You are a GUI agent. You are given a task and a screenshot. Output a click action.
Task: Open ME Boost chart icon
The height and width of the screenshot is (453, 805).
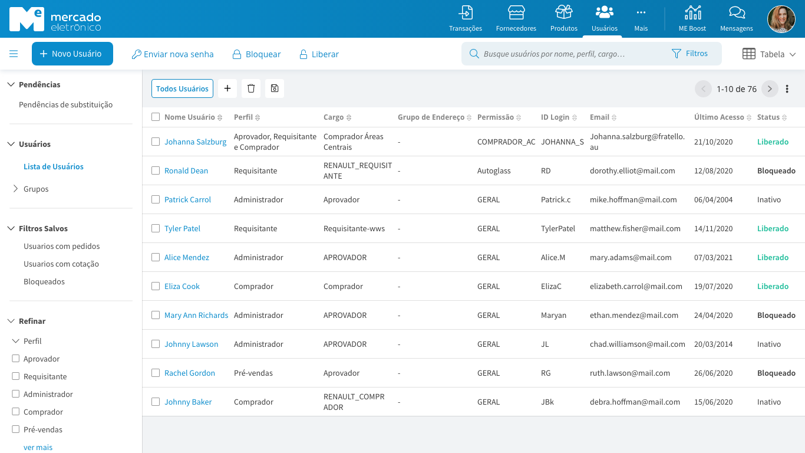tap(692, 12)
